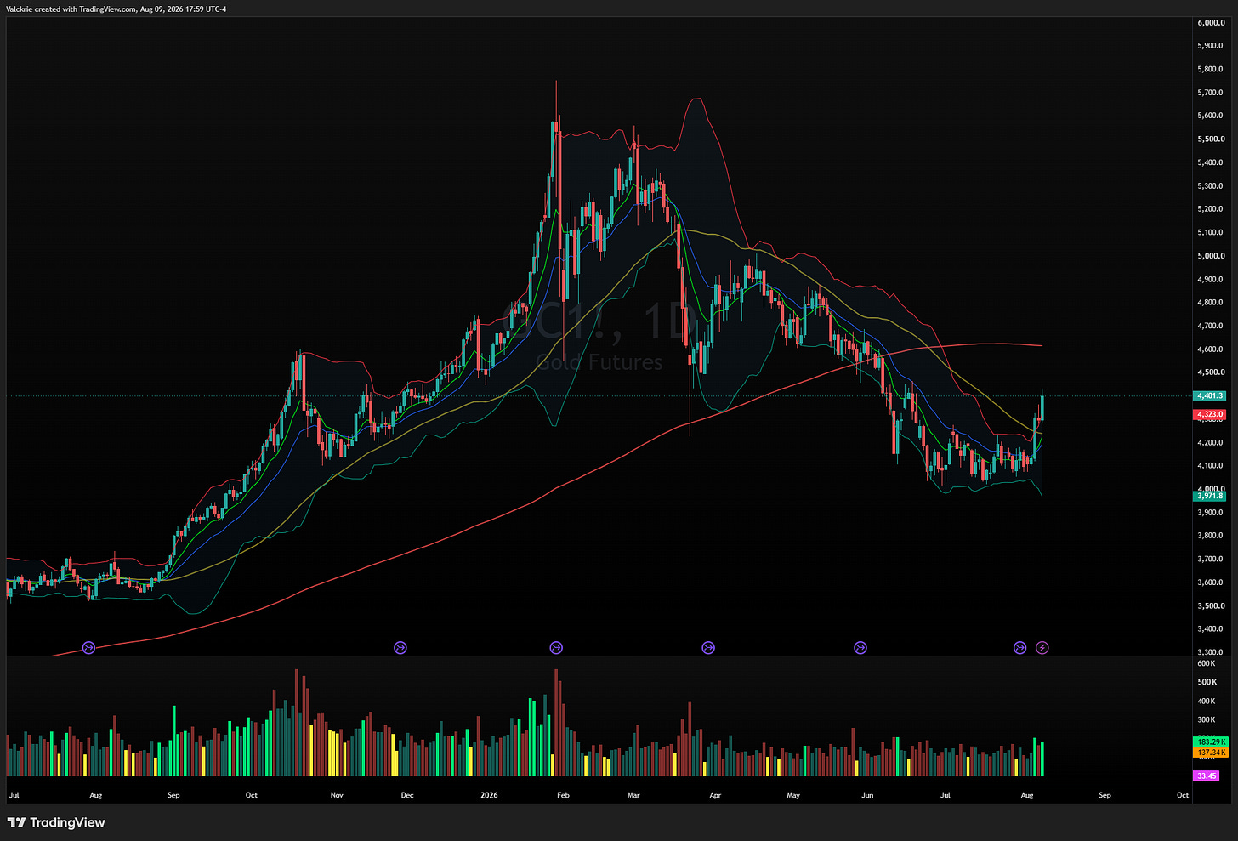Select the red 4,323.0 price label

tap(1210, 414)
